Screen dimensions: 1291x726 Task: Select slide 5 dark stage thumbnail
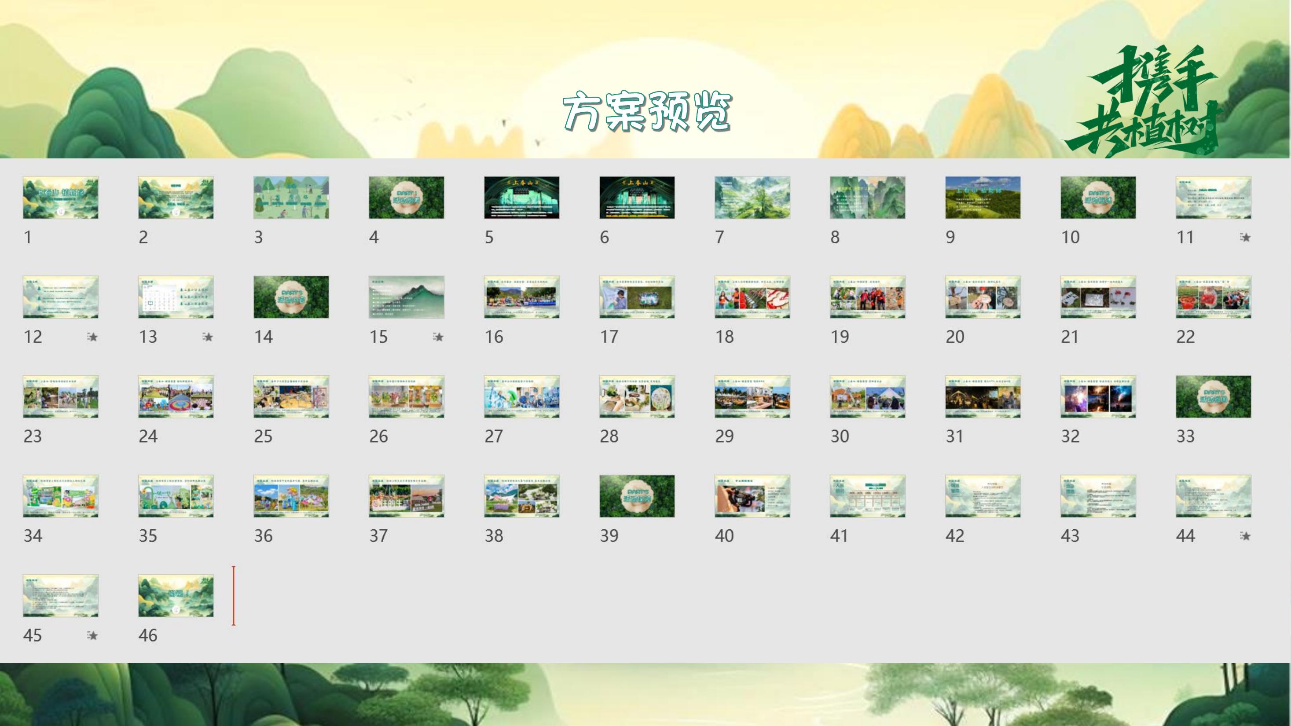pos(522,198)
